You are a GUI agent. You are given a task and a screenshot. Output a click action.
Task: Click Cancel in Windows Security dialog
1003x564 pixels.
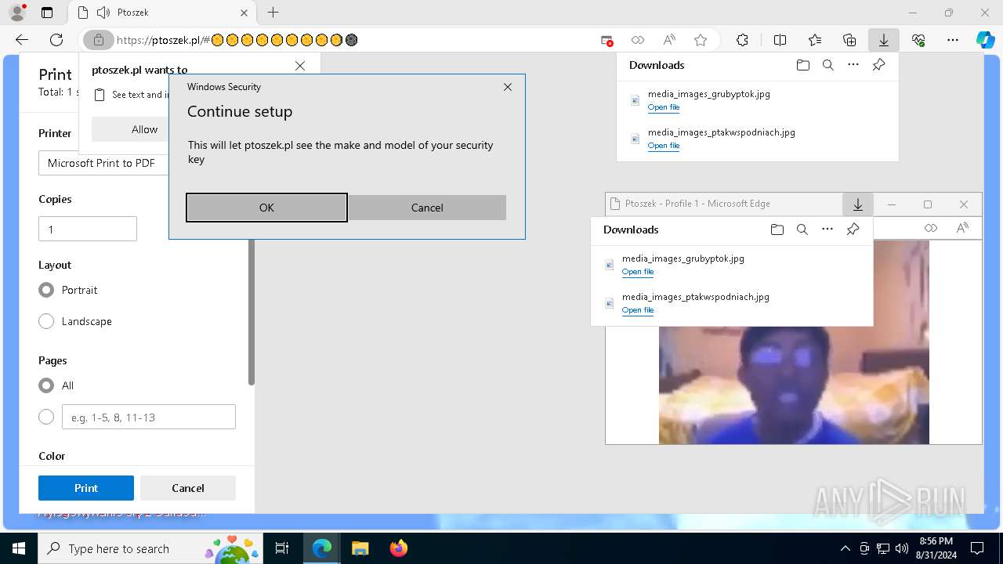click(x=427, y=208)
